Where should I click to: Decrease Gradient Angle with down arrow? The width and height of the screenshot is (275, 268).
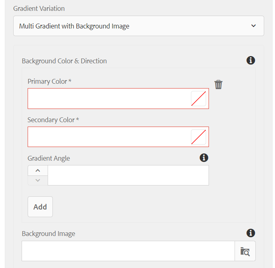[x=38, y=180]
